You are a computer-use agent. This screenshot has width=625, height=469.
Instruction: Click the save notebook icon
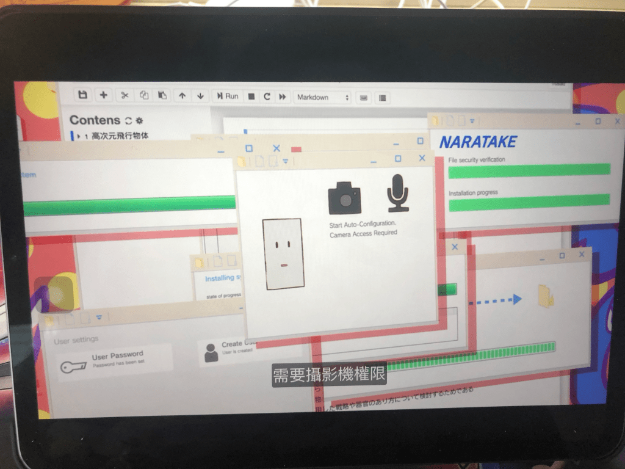pos(83,95)
